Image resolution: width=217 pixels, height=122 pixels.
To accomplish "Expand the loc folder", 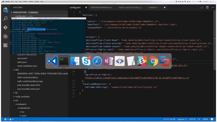I will point(20,112).
